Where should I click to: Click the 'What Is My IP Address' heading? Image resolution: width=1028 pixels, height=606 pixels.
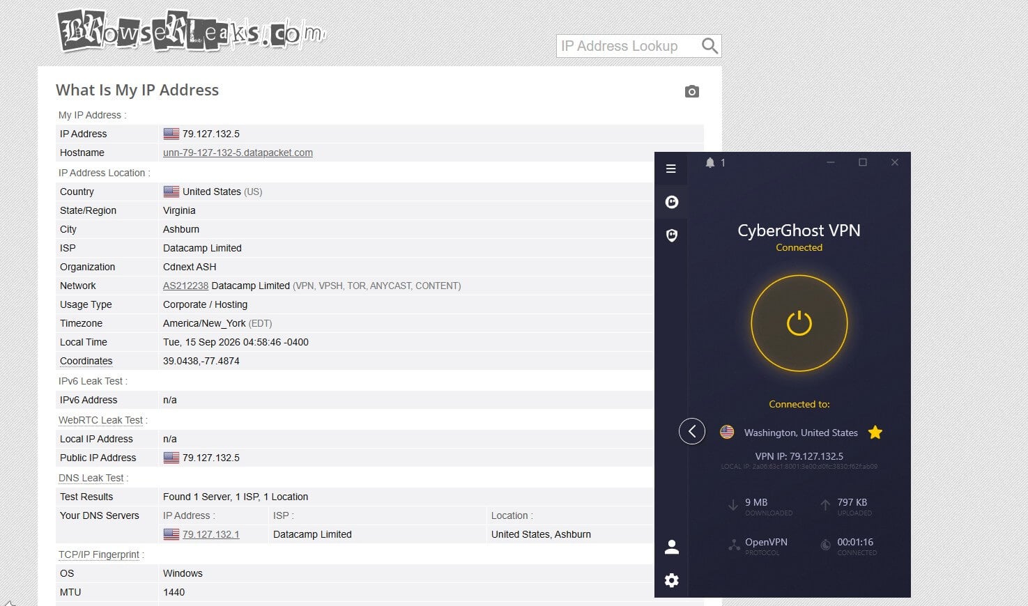point(137,90)
